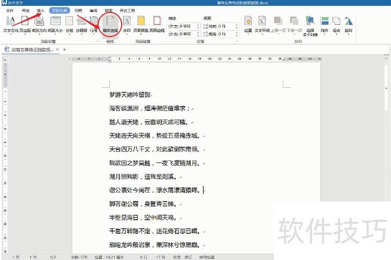
Task: Click the 上移一层 bring forward icon
Action: 278,21
